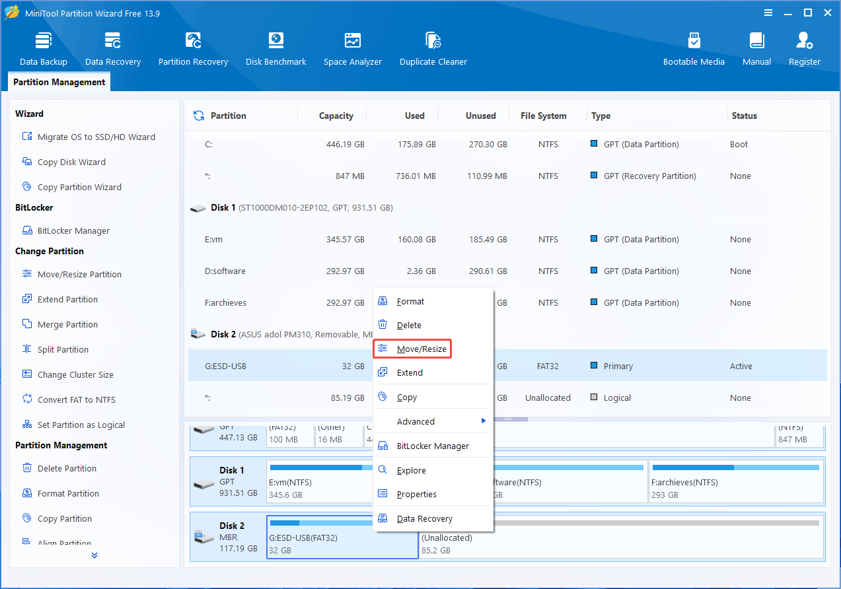Refresh the partition list icon
841x589 pixels.
pyautogui.click(x=198, y=116)
